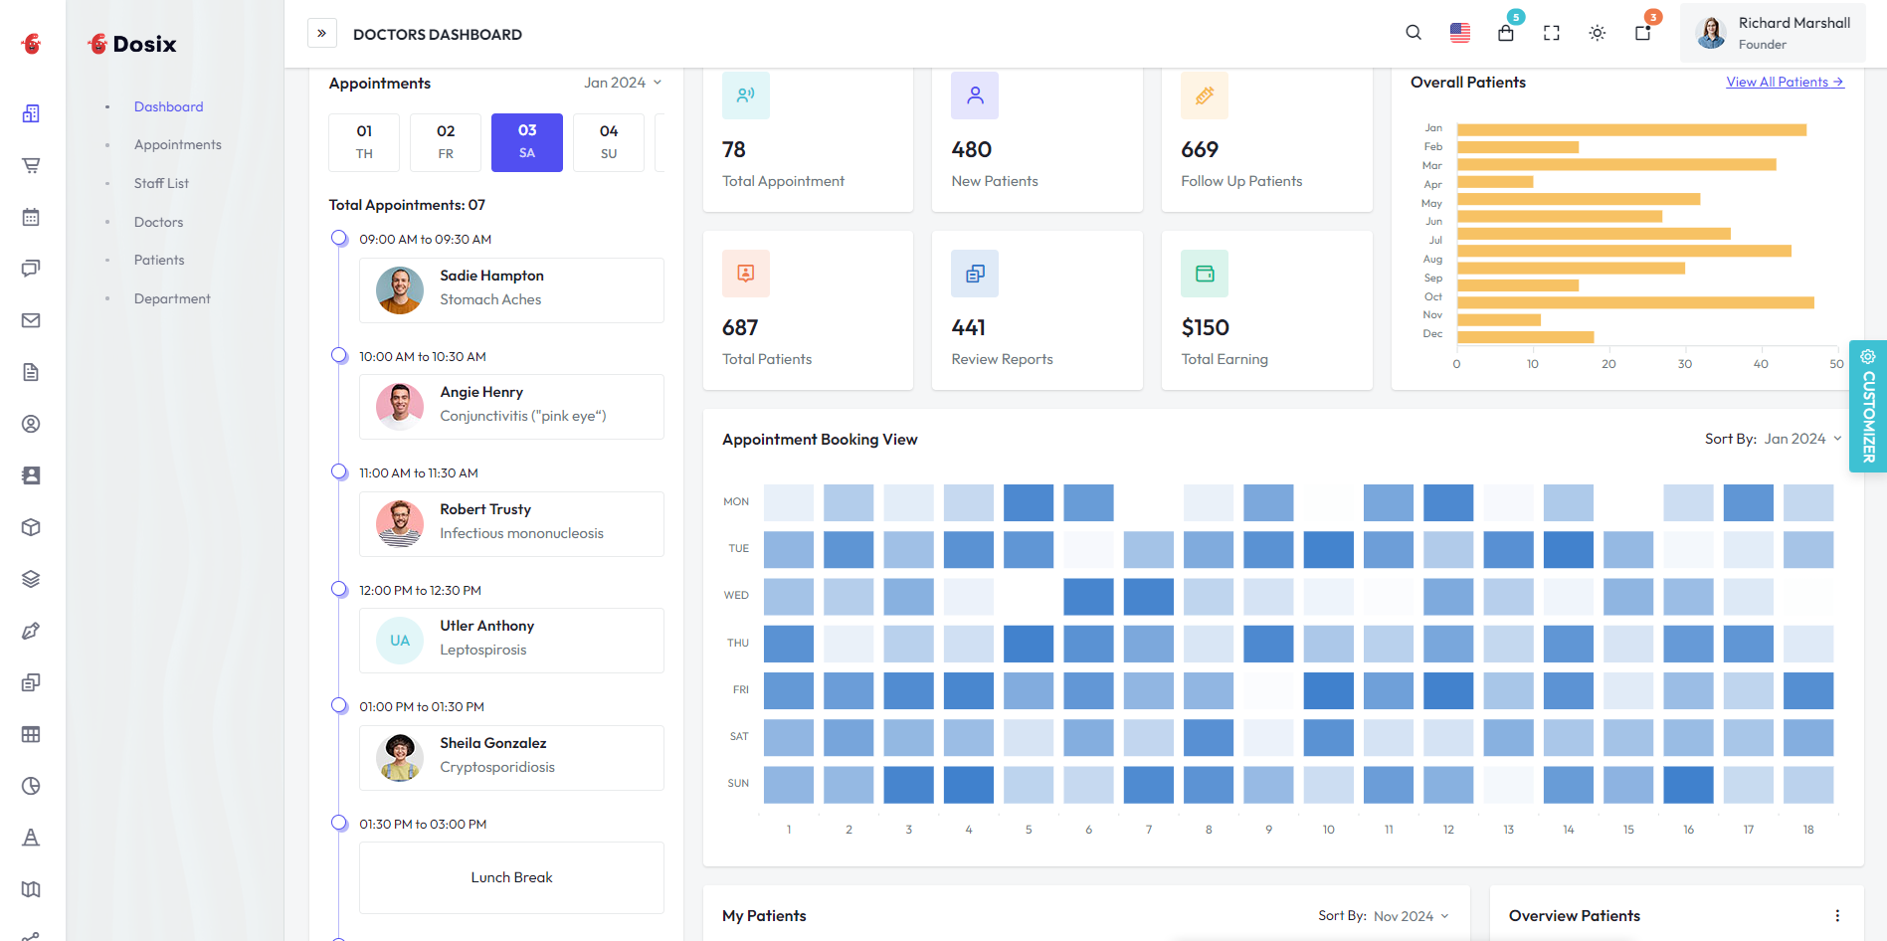The image size is (1887, 941).
Task: Open Department menu item
Action: (172, 298)
